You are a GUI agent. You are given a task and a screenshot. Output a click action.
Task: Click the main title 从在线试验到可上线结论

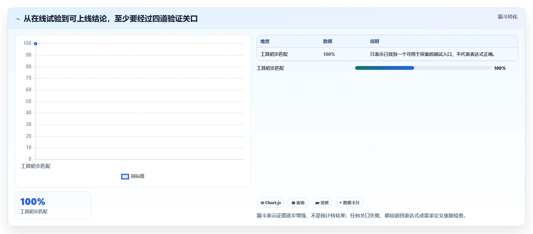[111, 19]
